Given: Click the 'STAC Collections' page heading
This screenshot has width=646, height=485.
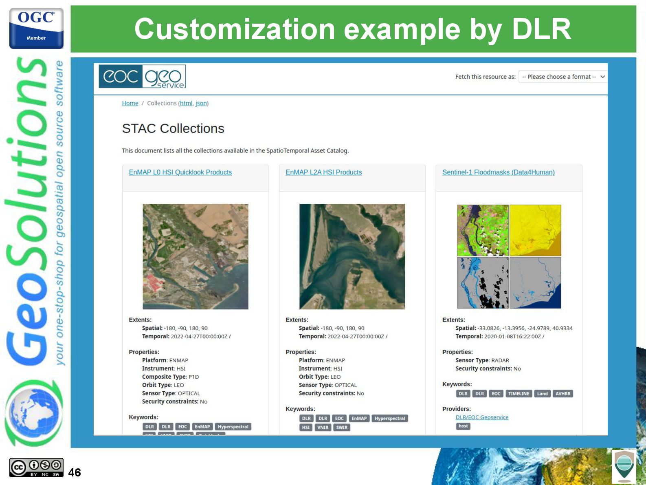Looking at the screenshot, I should (173, 128).
